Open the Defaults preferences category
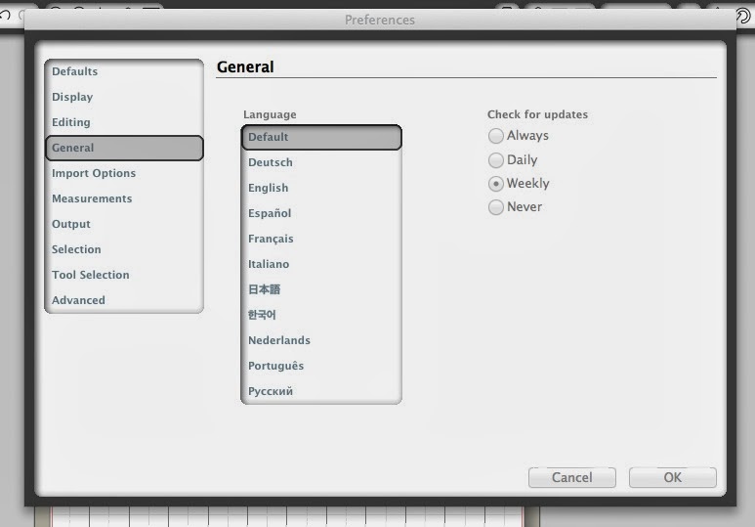 point(124,71)
